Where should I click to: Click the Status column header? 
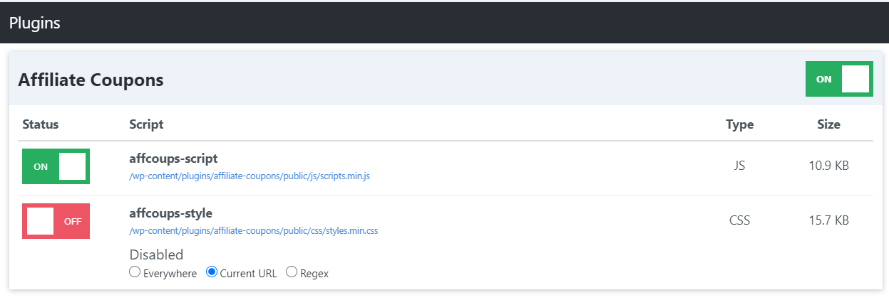pyautogui.click(x=41, y=124)
